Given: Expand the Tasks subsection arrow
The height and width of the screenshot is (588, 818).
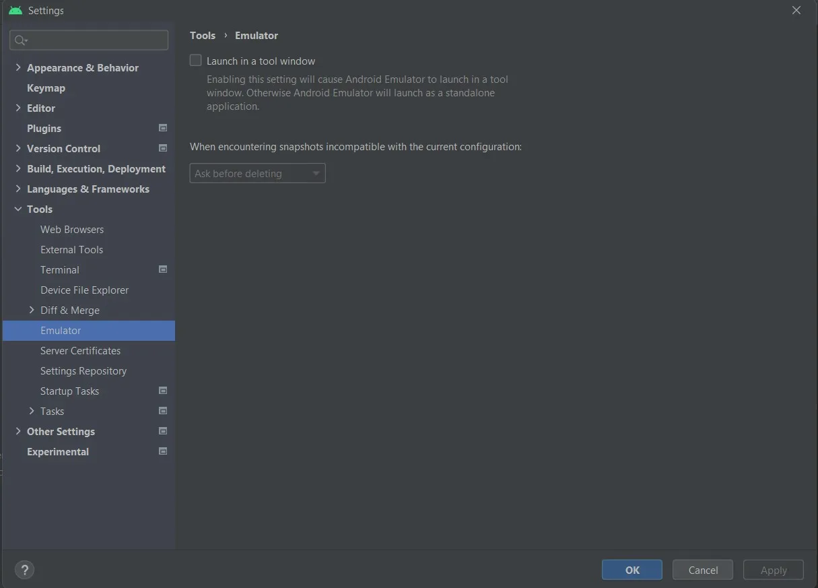Looking at the screenshot, I should pos(32,411).
